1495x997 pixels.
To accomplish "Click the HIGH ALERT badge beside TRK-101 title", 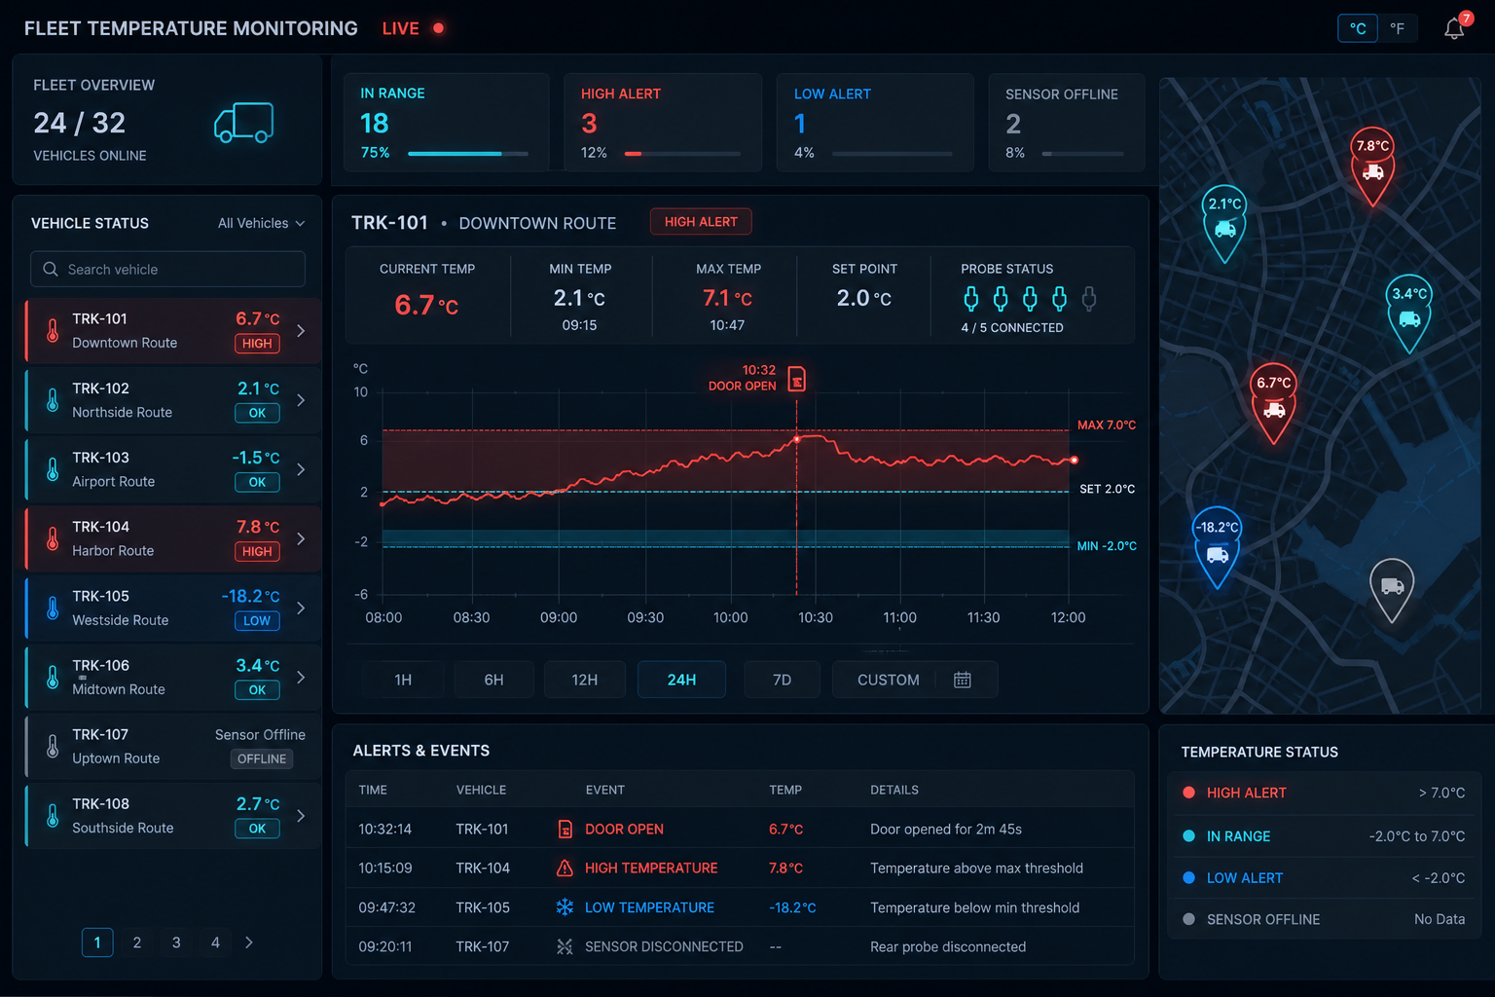I will [701, 222].
